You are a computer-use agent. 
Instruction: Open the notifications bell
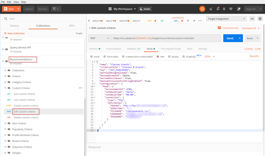click(224, 9)
